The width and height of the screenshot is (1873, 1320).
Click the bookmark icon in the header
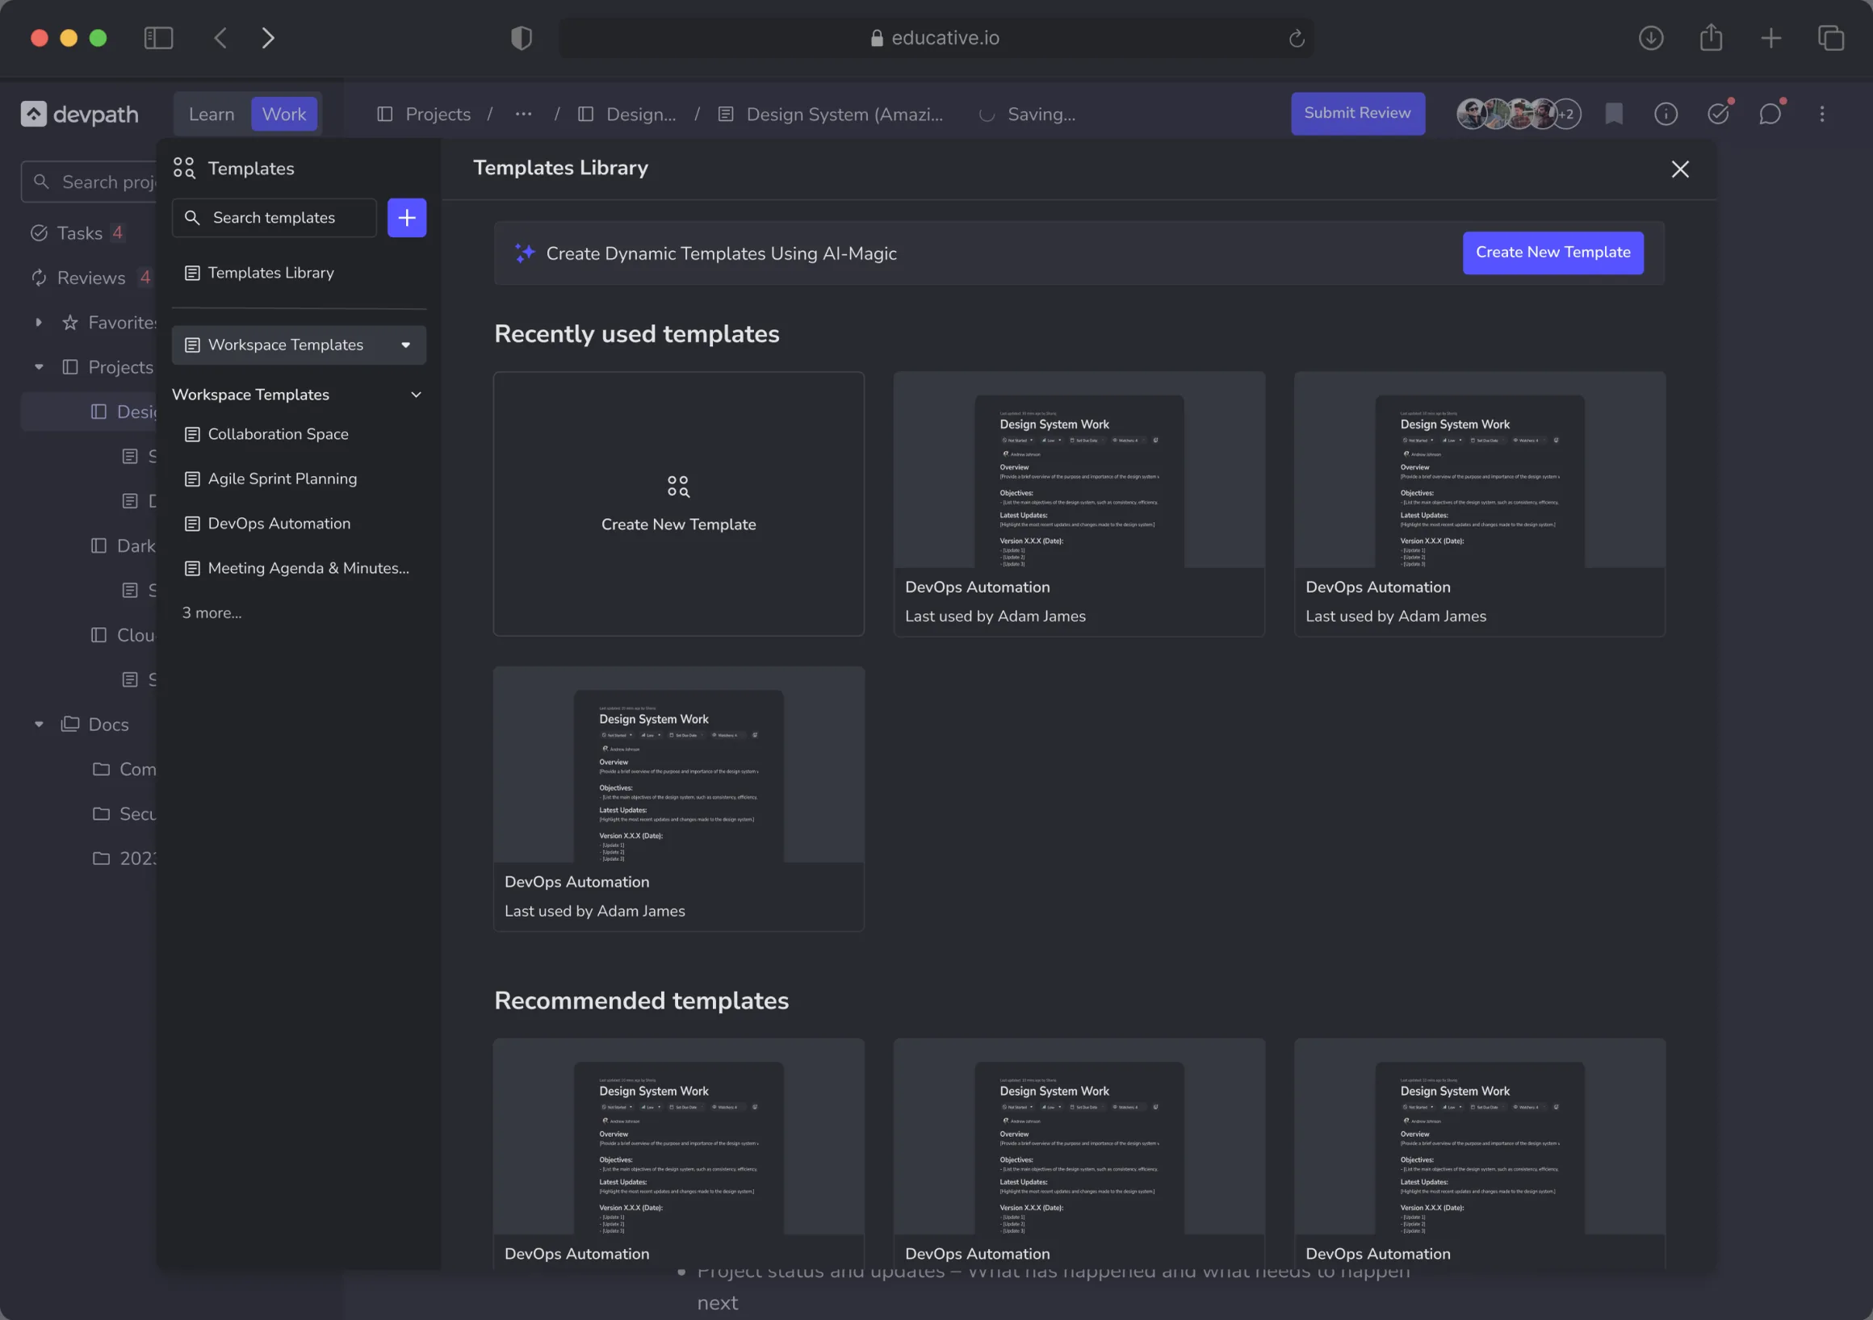click(1614, 114)
